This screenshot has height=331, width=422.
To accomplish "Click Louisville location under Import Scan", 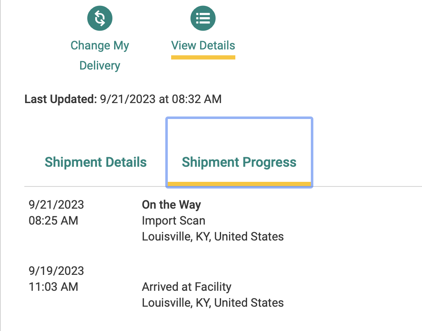I will tap(213, 236).
